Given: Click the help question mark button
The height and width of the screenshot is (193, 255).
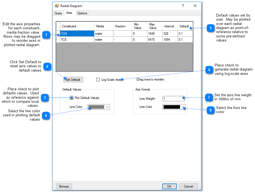Looking at the screenshot, I should point(183,6).
